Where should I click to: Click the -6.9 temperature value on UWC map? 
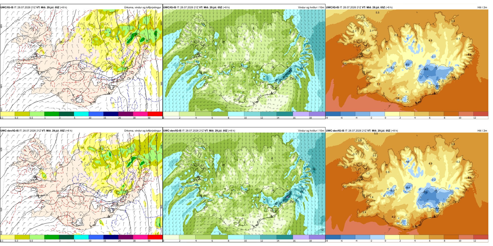(x=438, y=86)
